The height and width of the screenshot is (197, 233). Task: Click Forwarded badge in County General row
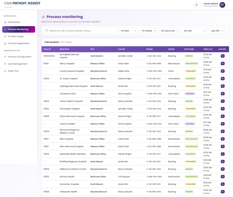click(x=190, y=71)
